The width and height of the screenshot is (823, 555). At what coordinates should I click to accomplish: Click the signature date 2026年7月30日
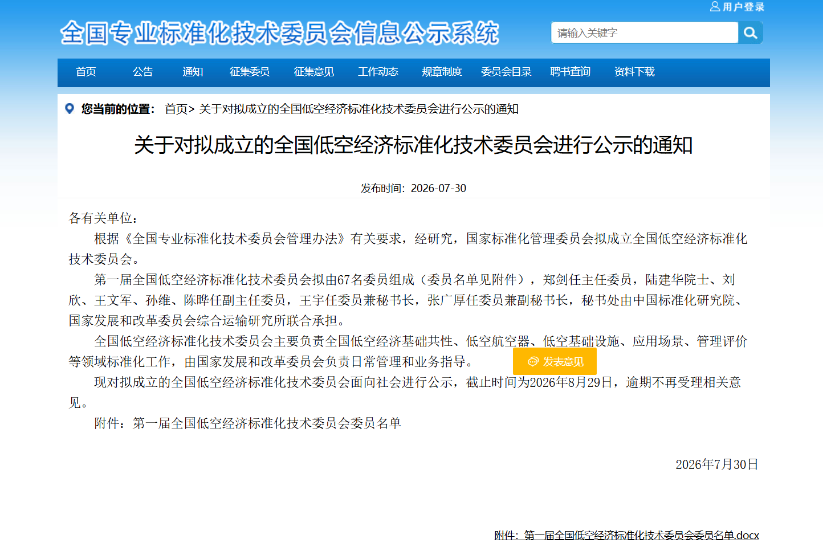tap(717, 464)
